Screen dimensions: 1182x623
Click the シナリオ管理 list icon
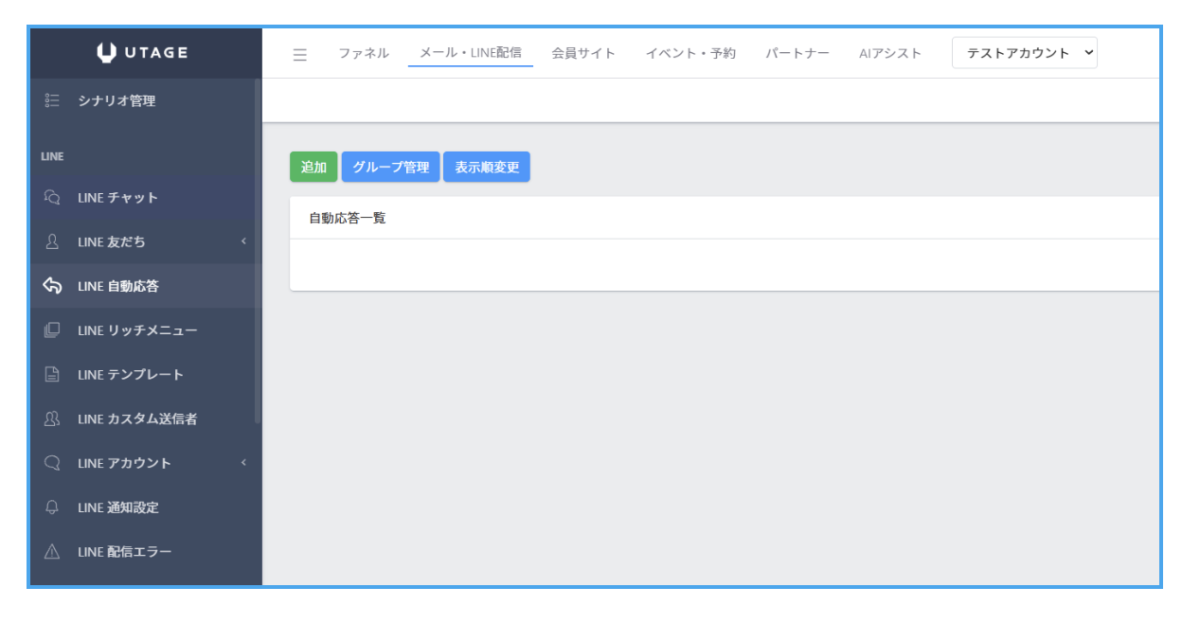click(53, 100)
